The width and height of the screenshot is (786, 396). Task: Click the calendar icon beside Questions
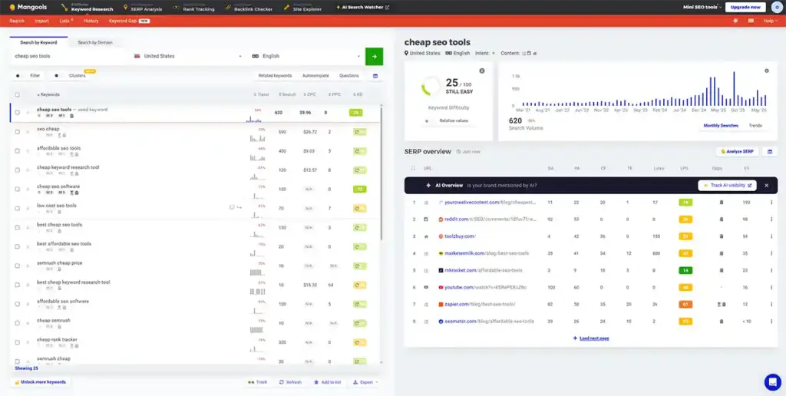pos(375,76)
